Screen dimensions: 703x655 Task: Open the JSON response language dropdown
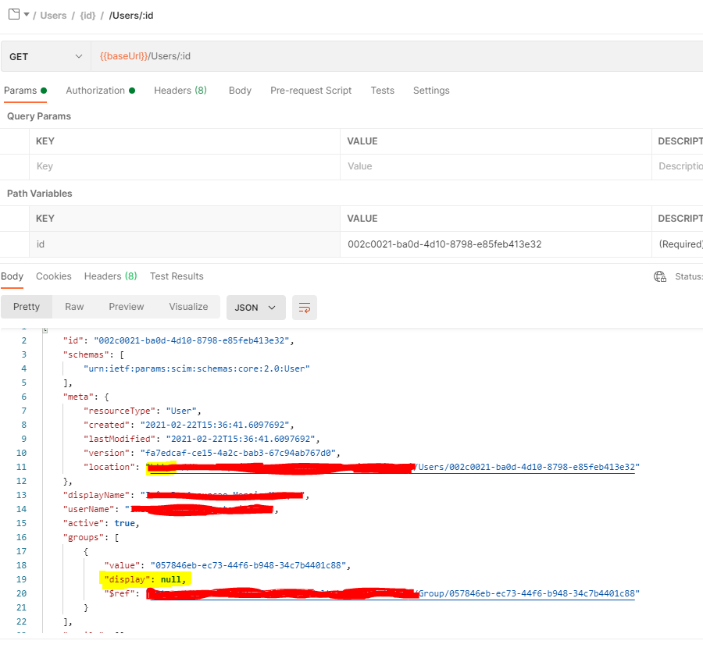(x=255, y=307)
